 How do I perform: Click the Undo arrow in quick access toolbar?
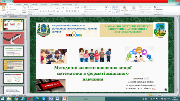(6, 1)
